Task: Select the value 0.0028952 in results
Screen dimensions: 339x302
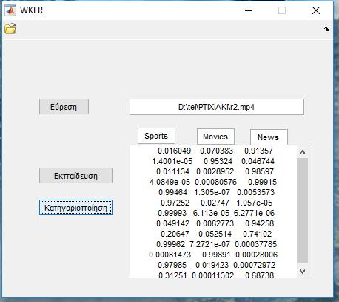Action: (215, 171)
